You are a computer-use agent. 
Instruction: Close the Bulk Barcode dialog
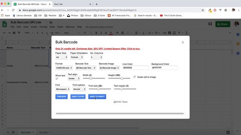(x=183, y=42)
